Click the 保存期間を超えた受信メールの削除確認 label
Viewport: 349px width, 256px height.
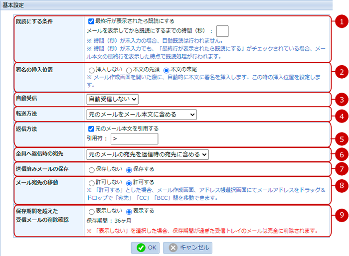tap(42, 216)
